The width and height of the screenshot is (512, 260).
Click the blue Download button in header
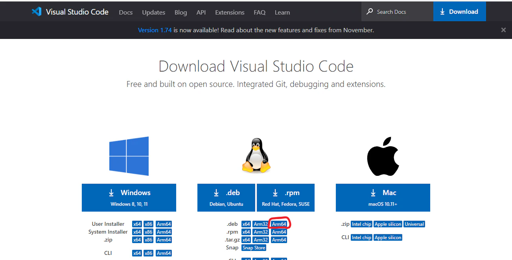click(460, 12)
